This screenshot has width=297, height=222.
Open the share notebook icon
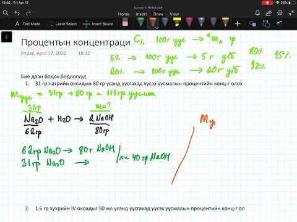click(x=269, y=13)
